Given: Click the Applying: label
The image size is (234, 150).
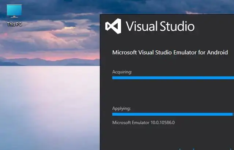Looking at the screenshot, I should pyautogui.click(x=121, y=108).
